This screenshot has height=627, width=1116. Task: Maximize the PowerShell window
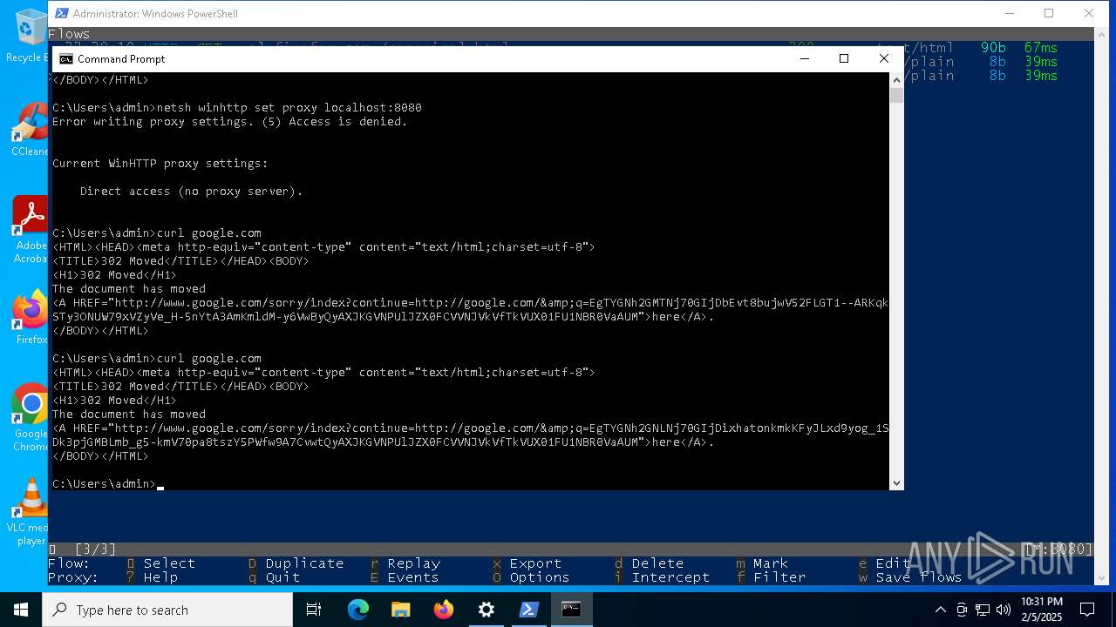tap(1049, 13)
